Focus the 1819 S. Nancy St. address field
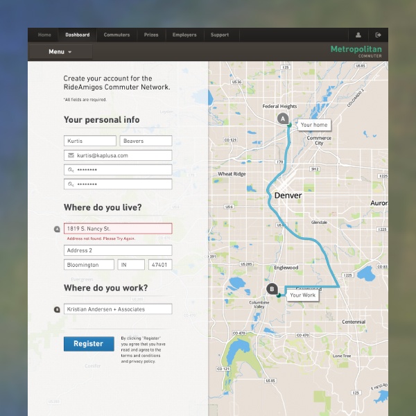This screenshot has width=416, height=416. [x=118, y=229]
